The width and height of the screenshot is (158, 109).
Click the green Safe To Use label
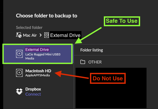pyautogui.click(x=122, y=21)
